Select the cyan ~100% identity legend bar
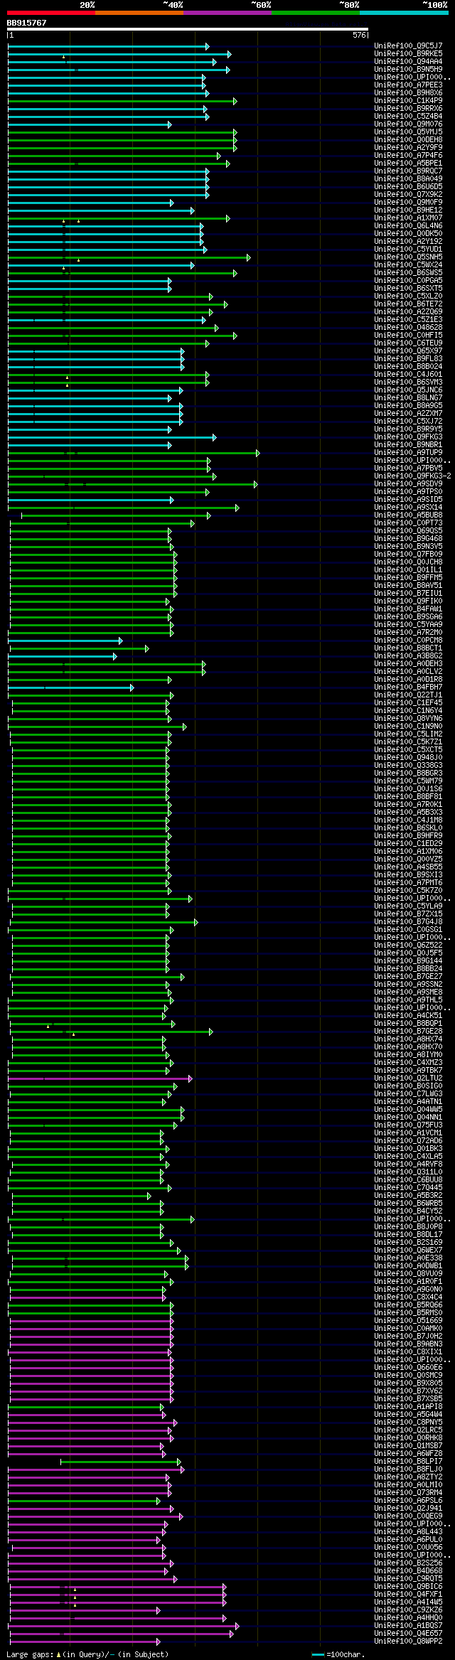 click(x=404, y=13)
